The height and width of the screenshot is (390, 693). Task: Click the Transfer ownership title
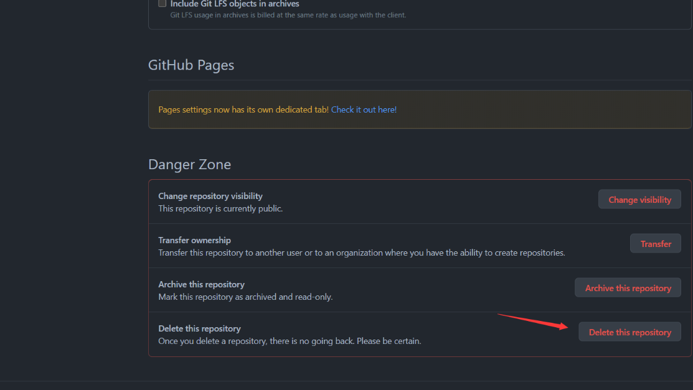[x=194, y=240]
